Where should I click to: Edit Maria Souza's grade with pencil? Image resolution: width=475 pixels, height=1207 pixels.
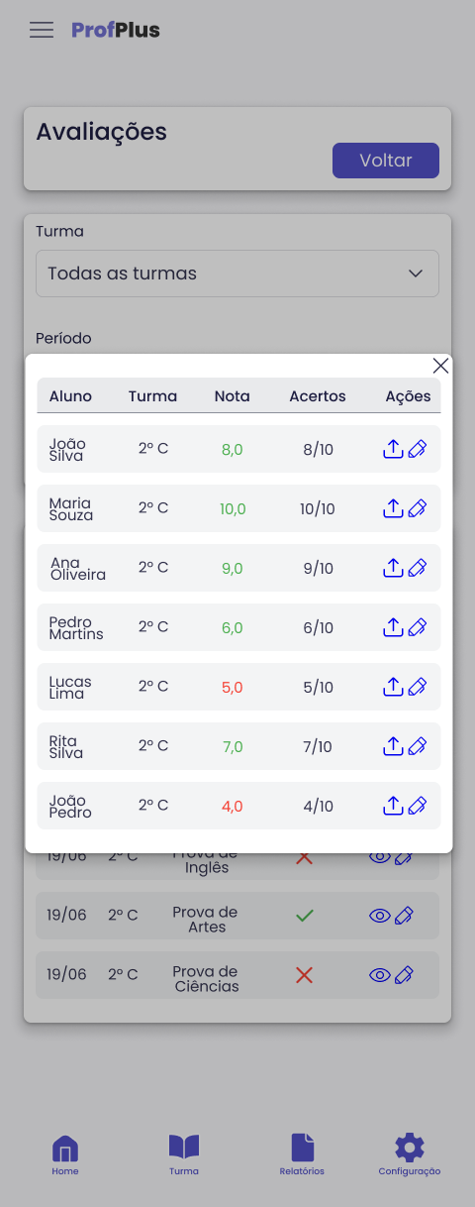coord(418,508)
